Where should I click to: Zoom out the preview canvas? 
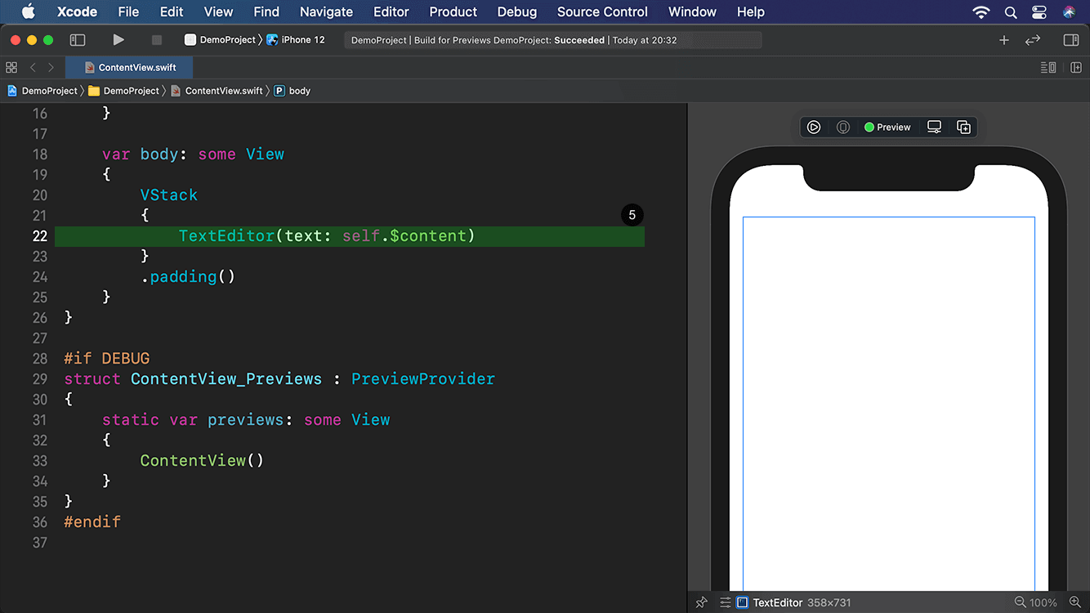pyautogui.click(x=1020, y=602)
